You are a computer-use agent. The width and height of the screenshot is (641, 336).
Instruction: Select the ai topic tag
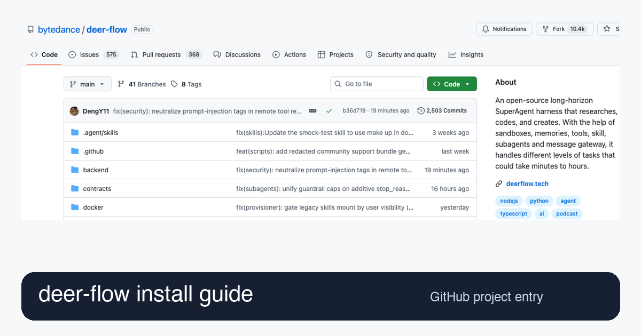[x=541, y=214]
